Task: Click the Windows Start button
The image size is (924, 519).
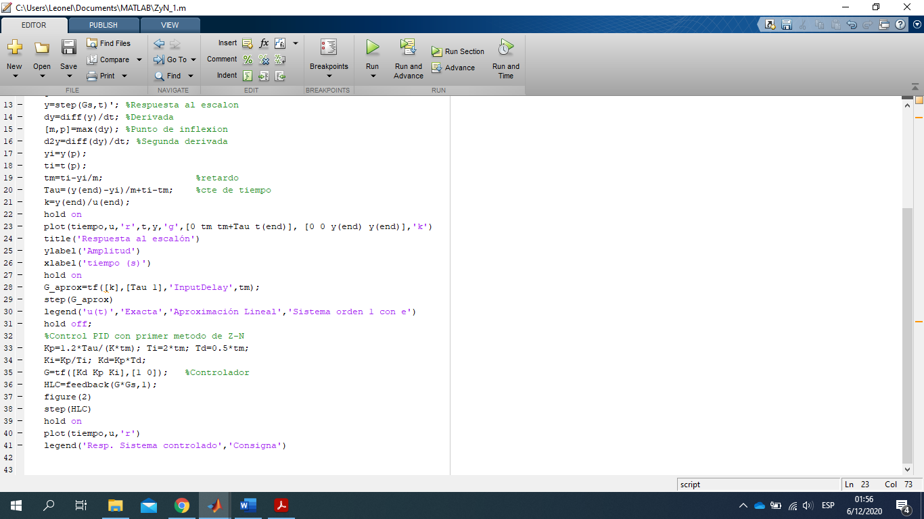Action: pos(16,505)
